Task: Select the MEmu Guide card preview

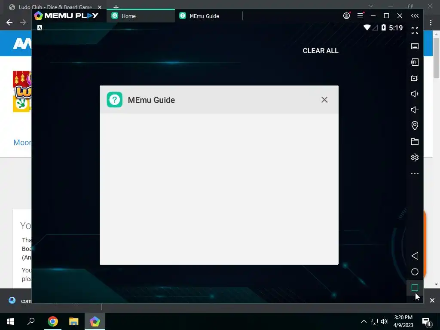Action: 219,189
